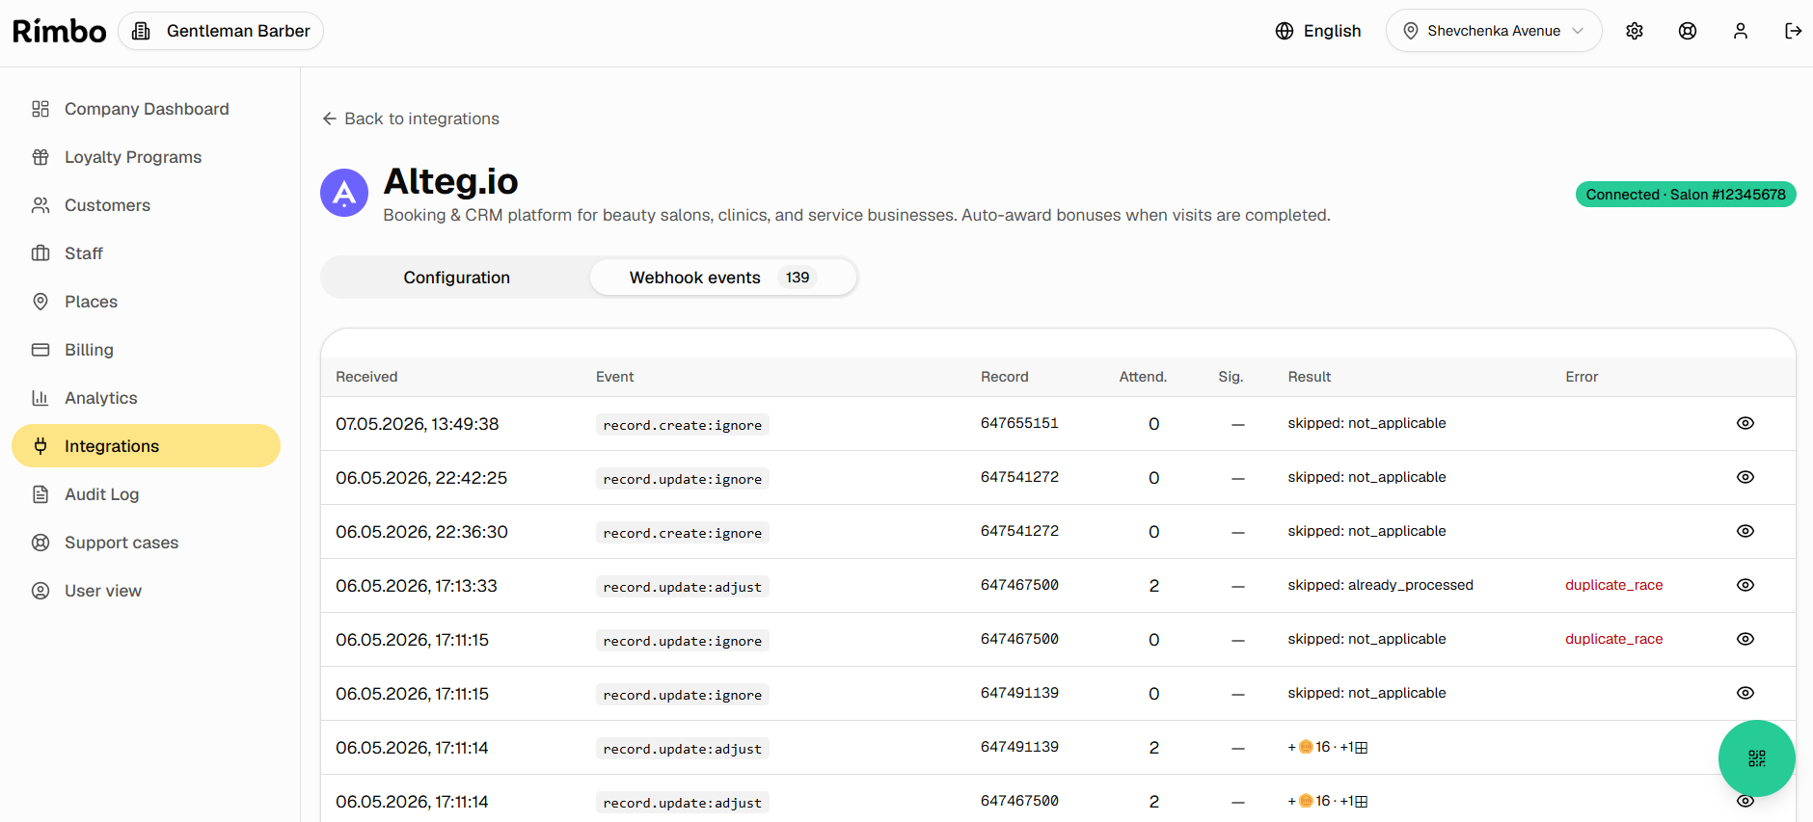Open the Audit Log
This screenshot has width=1813, height=822.
[x=147, y=494]
